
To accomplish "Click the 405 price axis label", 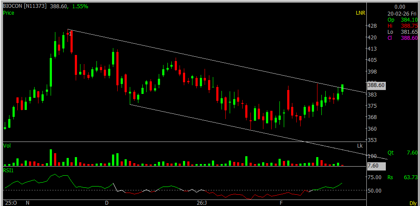I will 372,60.
